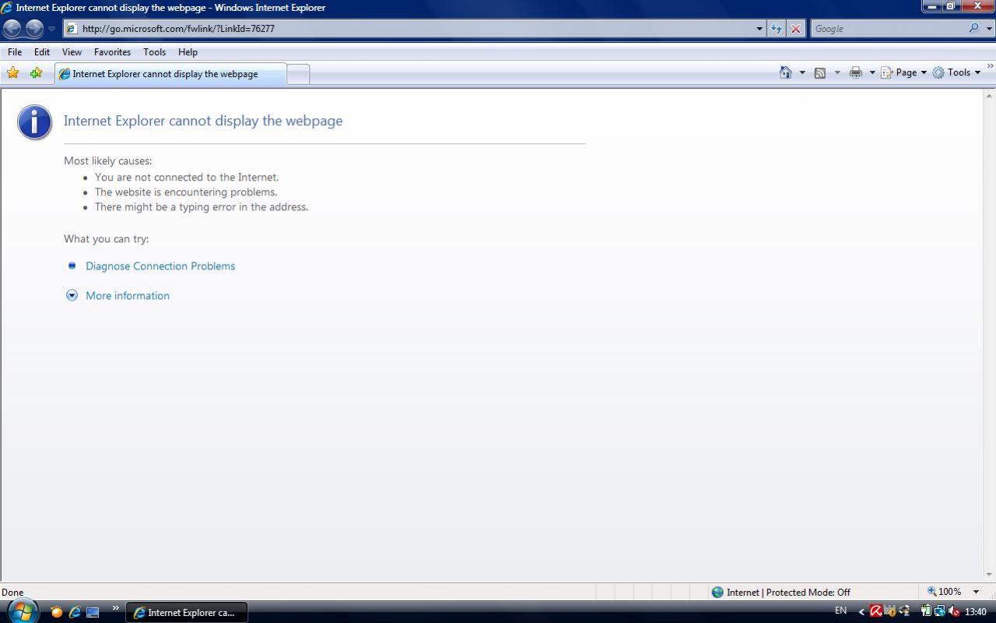Click Add to Favorites star-plus icon
Screen dimensions: 996x623
[x=36, y=73]
